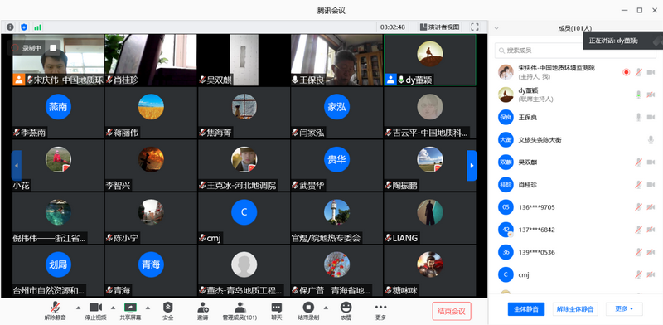Toggle dy董颖's camera icon in the members list
The width and height of the screenshot is (663, 325).
pos(651,95)
